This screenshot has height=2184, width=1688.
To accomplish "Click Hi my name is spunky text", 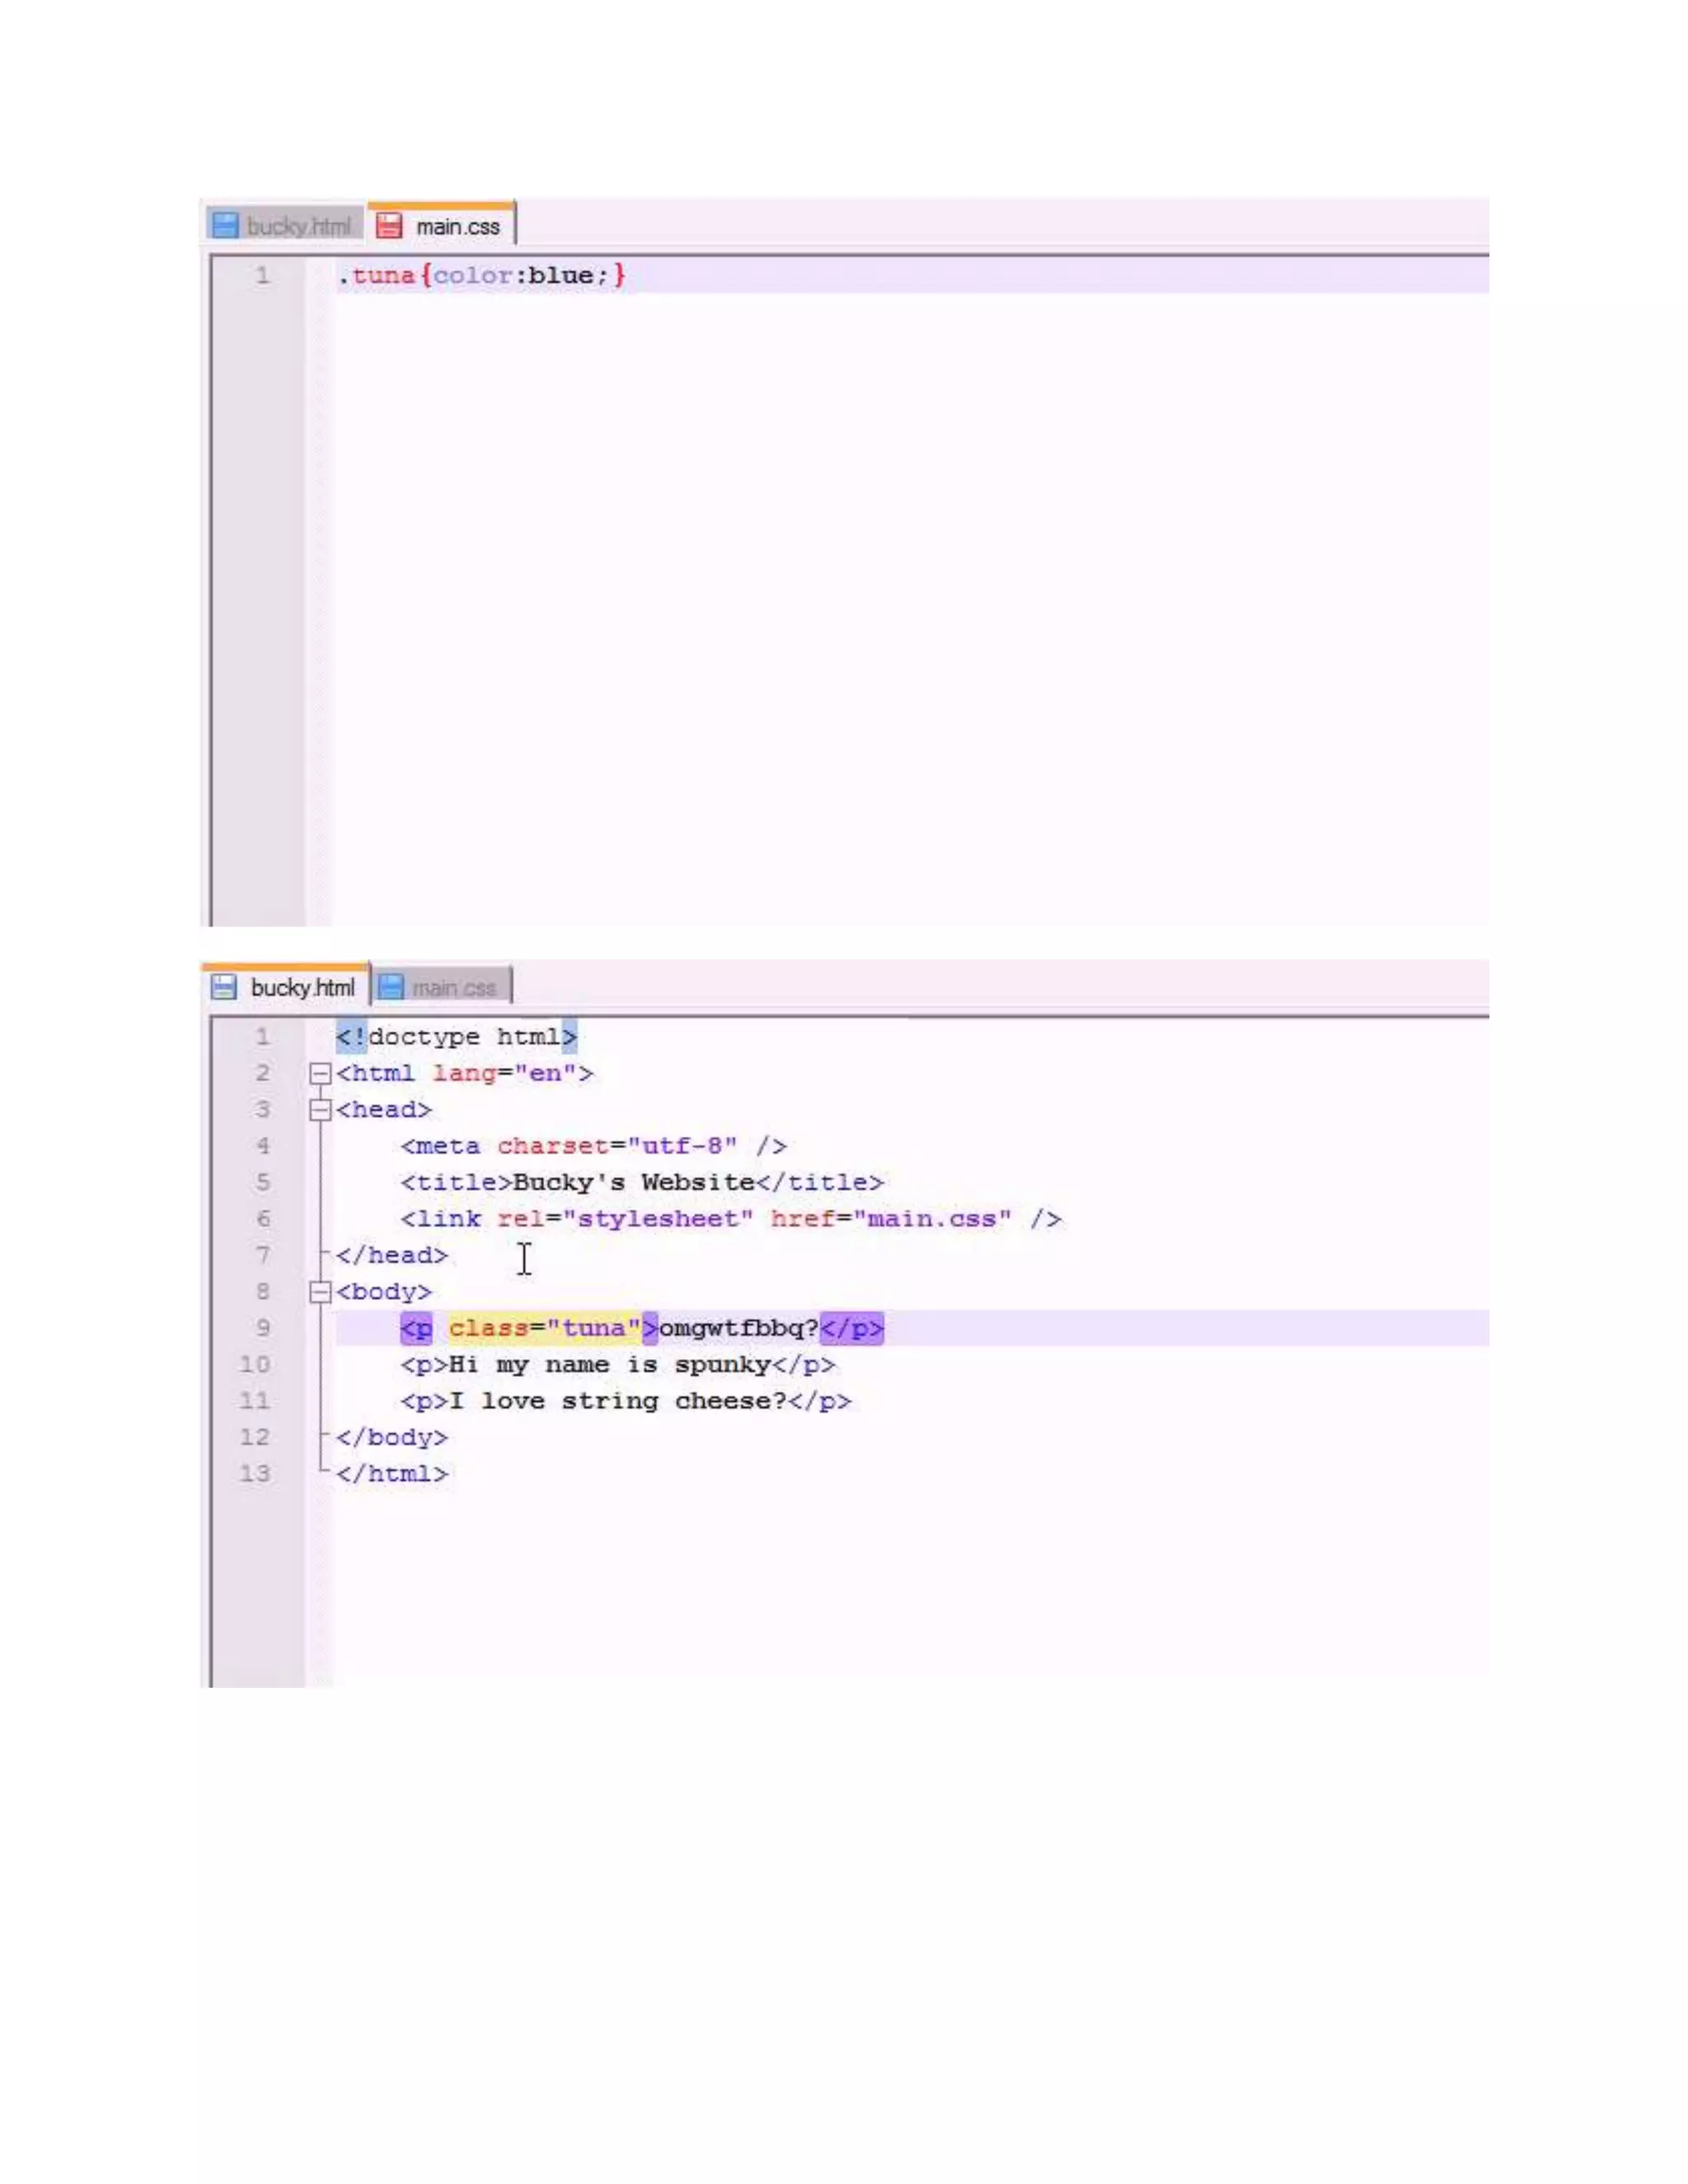I will [610, 1365].
